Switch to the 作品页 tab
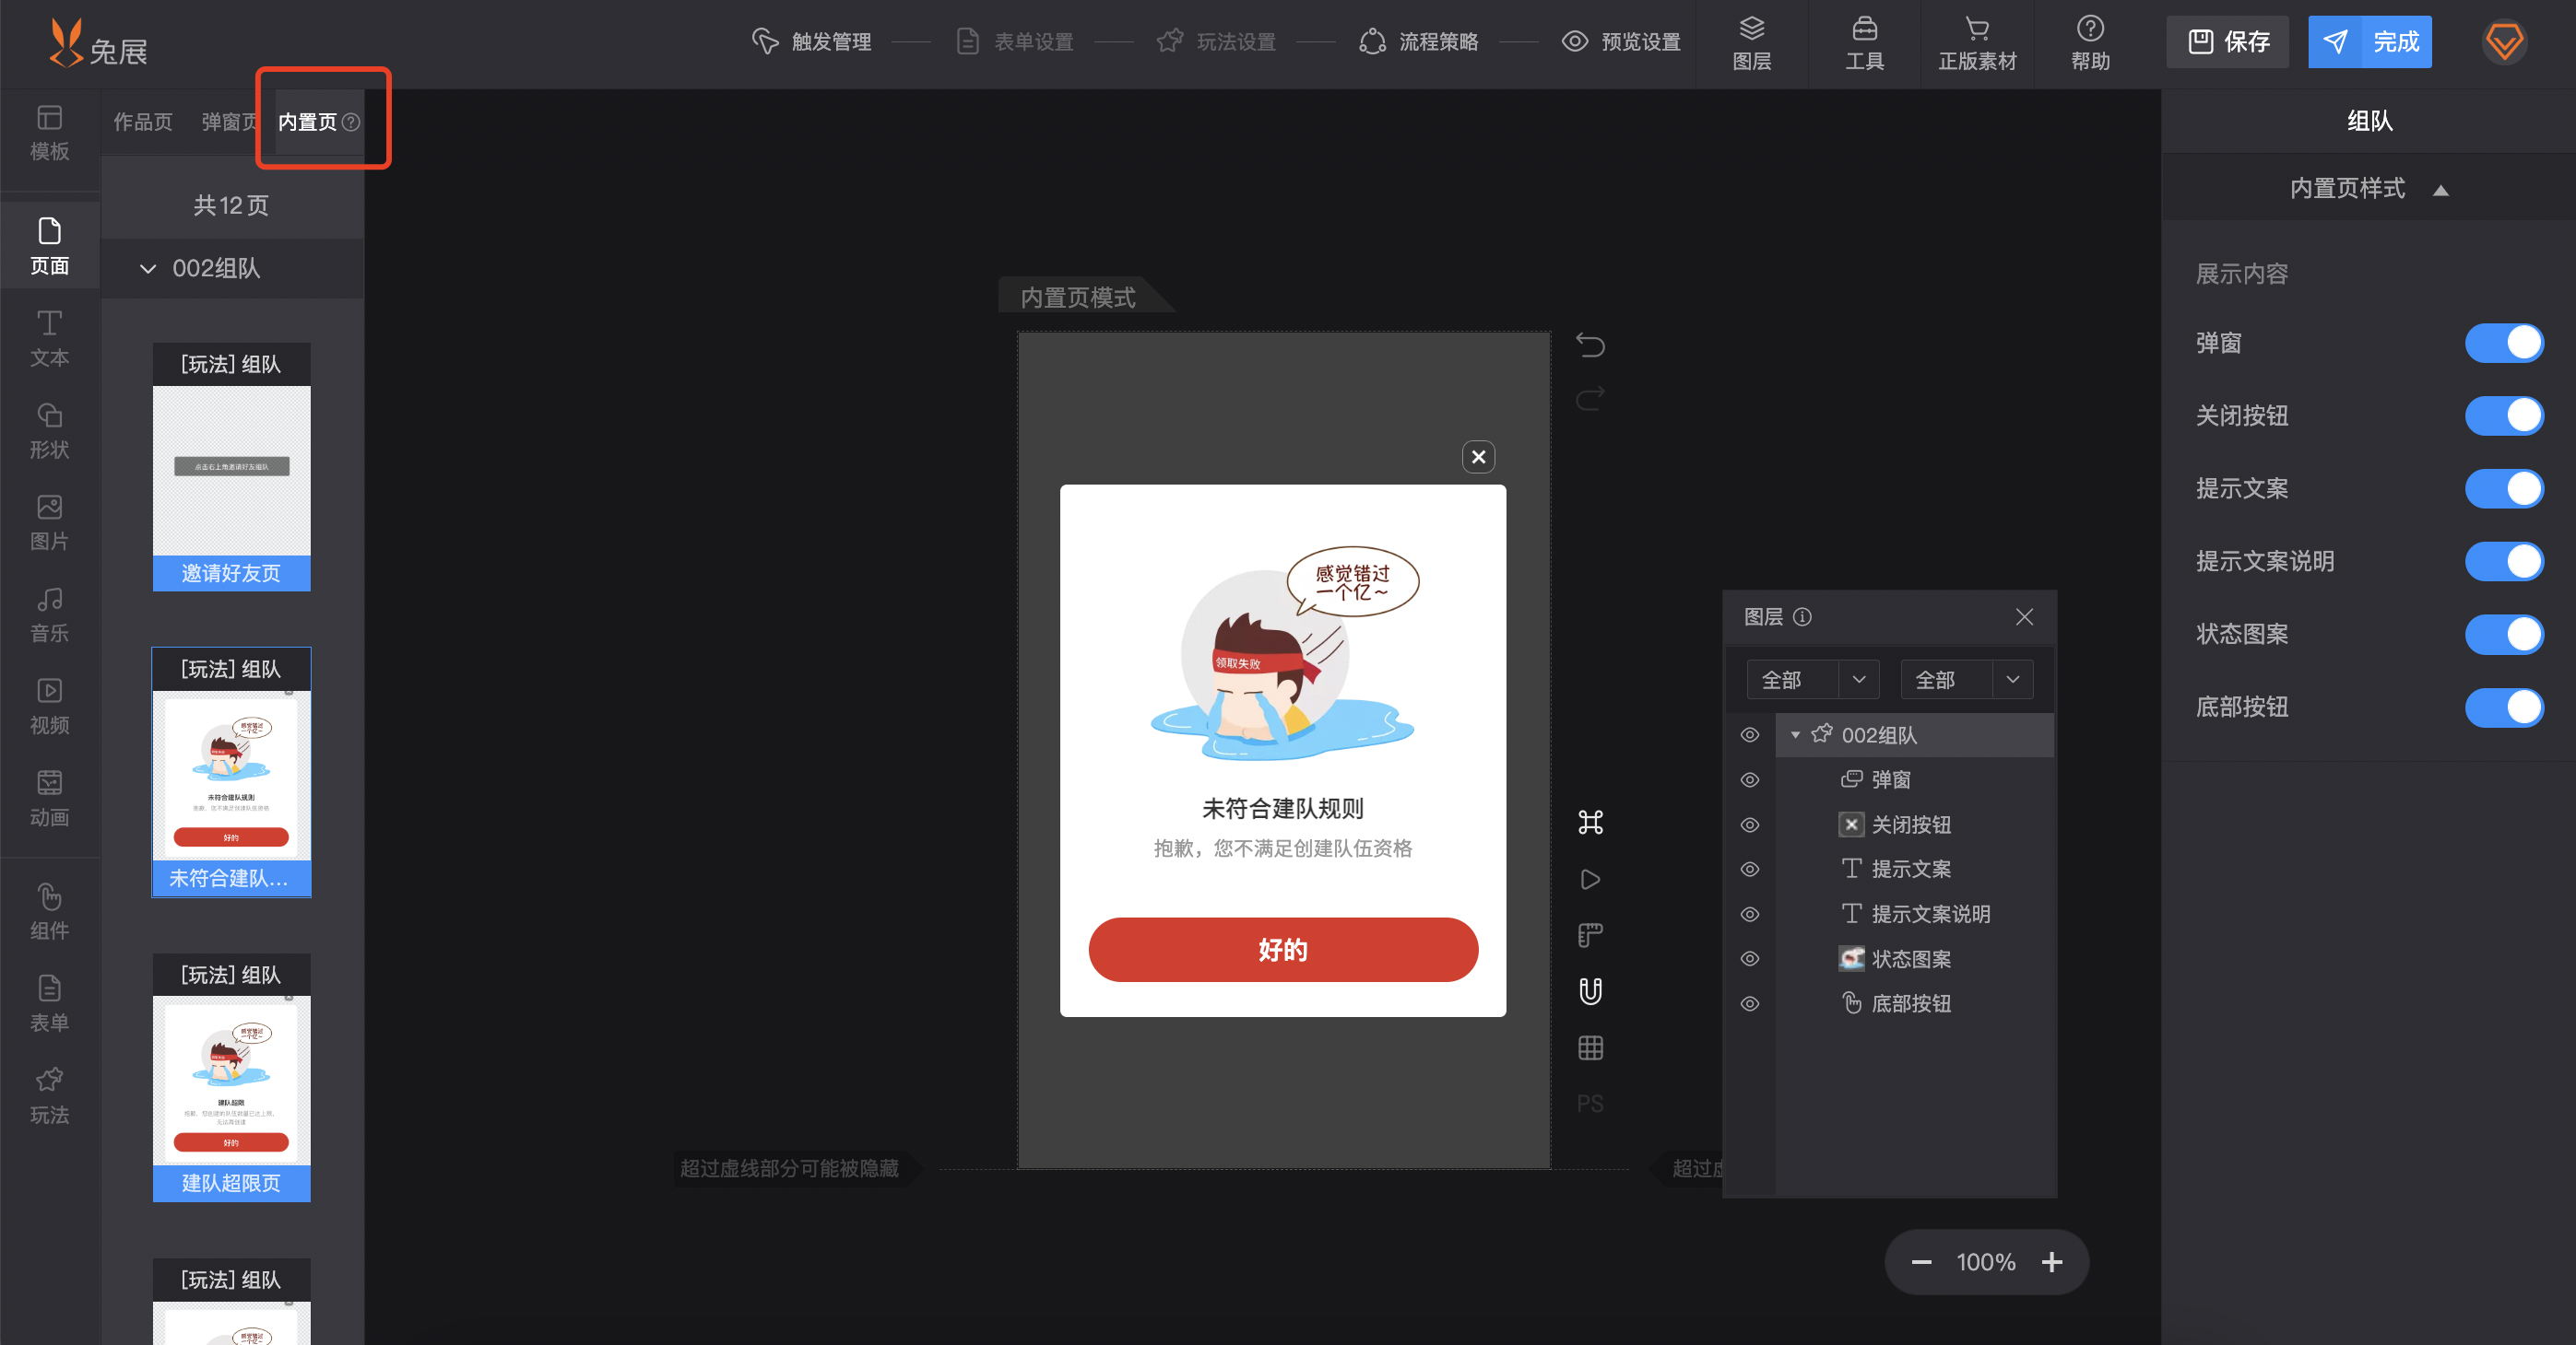The image size is (2576, 1345). click(143, 122)
